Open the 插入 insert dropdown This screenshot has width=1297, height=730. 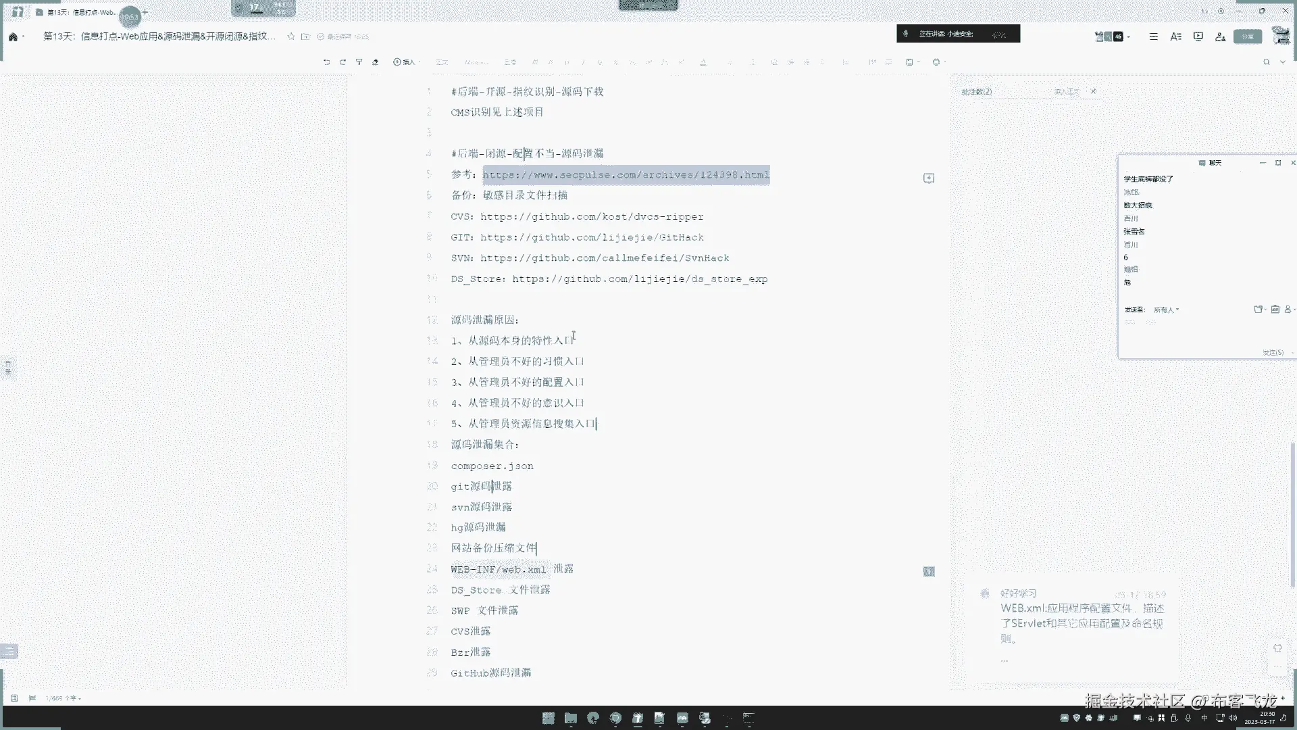pyautogui.click(x=406, y=62)
